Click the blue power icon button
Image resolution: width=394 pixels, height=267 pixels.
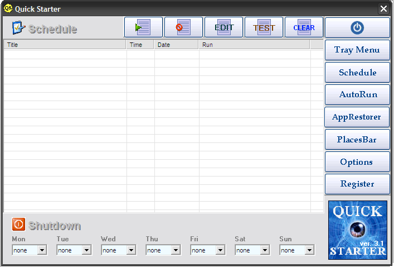point(357,27)
